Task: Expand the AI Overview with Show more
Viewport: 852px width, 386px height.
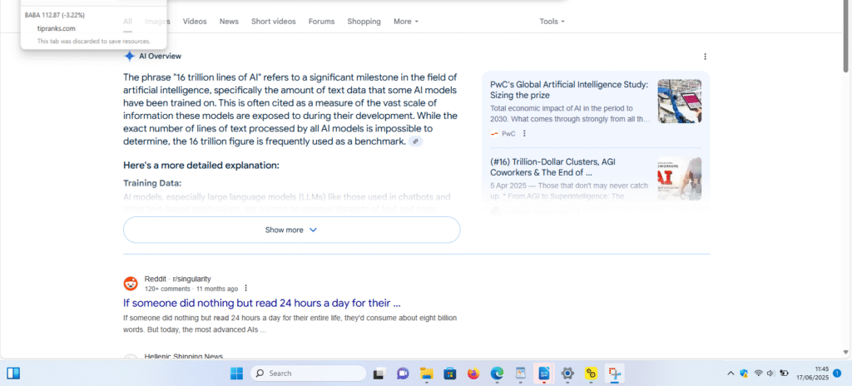Action: pyautogui.click(x=292, y=230)
